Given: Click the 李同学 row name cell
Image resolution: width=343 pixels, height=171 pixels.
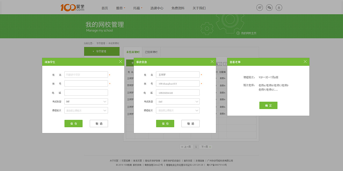Looking at the screenshot, I should coord(130,85).
